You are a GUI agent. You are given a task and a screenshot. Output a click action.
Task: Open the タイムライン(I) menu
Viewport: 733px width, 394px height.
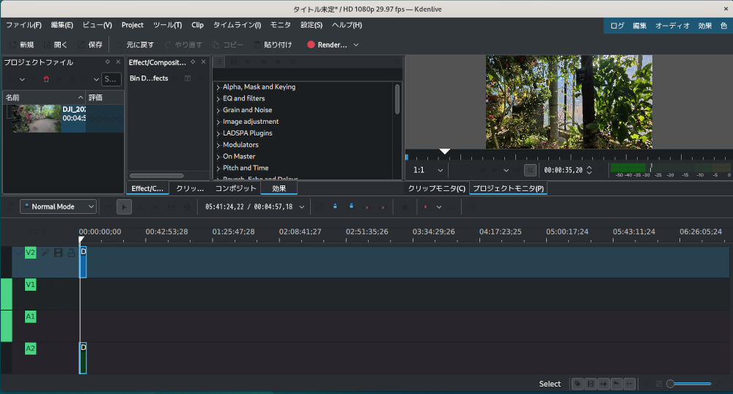(237, 25)
